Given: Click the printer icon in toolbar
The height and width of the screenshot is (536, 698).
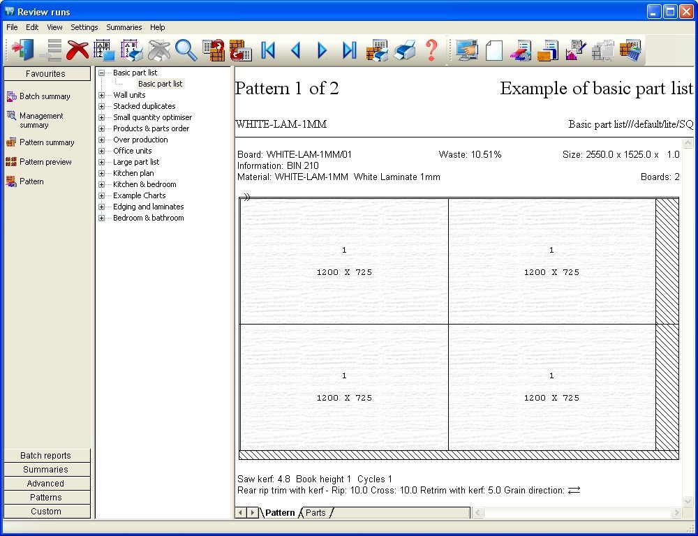Looking at the screenshot, I should pyautogui.click(x=404, y=50).
